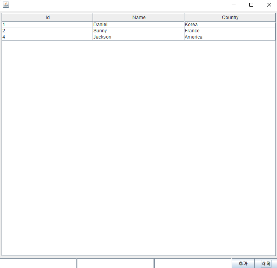Screen dimensions: 277x268
Task: Click the Java application icon in title bar
Action: 6,5
